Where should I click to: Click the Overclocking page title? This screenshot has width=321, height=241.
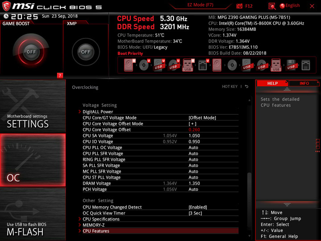tap(85, 87)
